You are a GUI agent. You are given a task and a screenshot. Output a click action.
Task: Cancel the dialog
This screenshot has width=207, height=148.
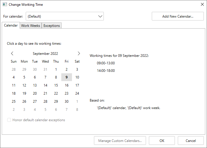(191, 141)
